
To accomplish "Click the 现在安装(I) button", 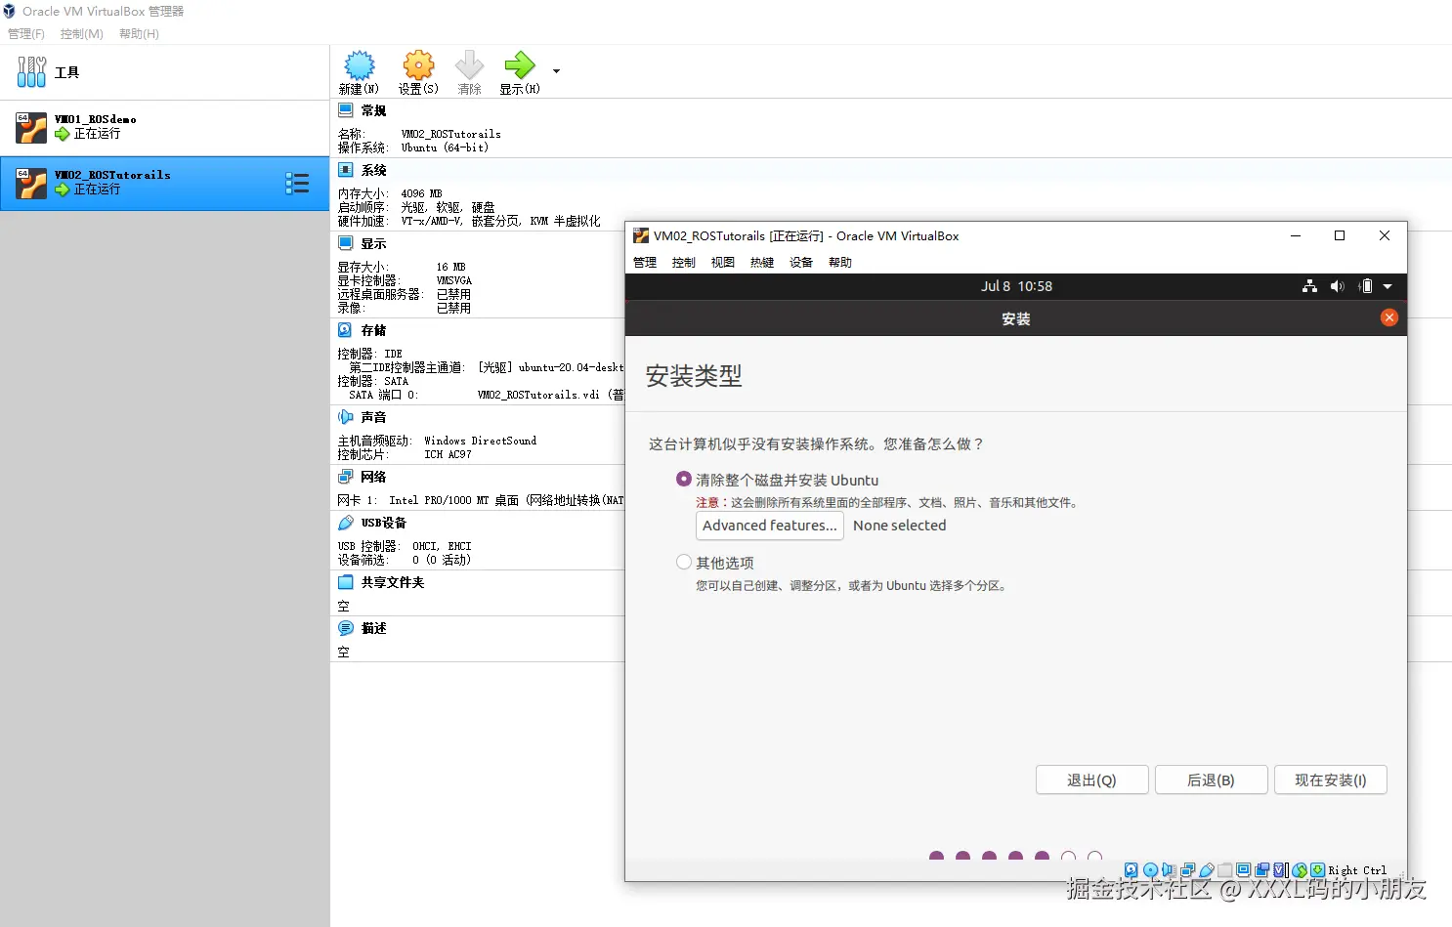I will (1330, 780).
